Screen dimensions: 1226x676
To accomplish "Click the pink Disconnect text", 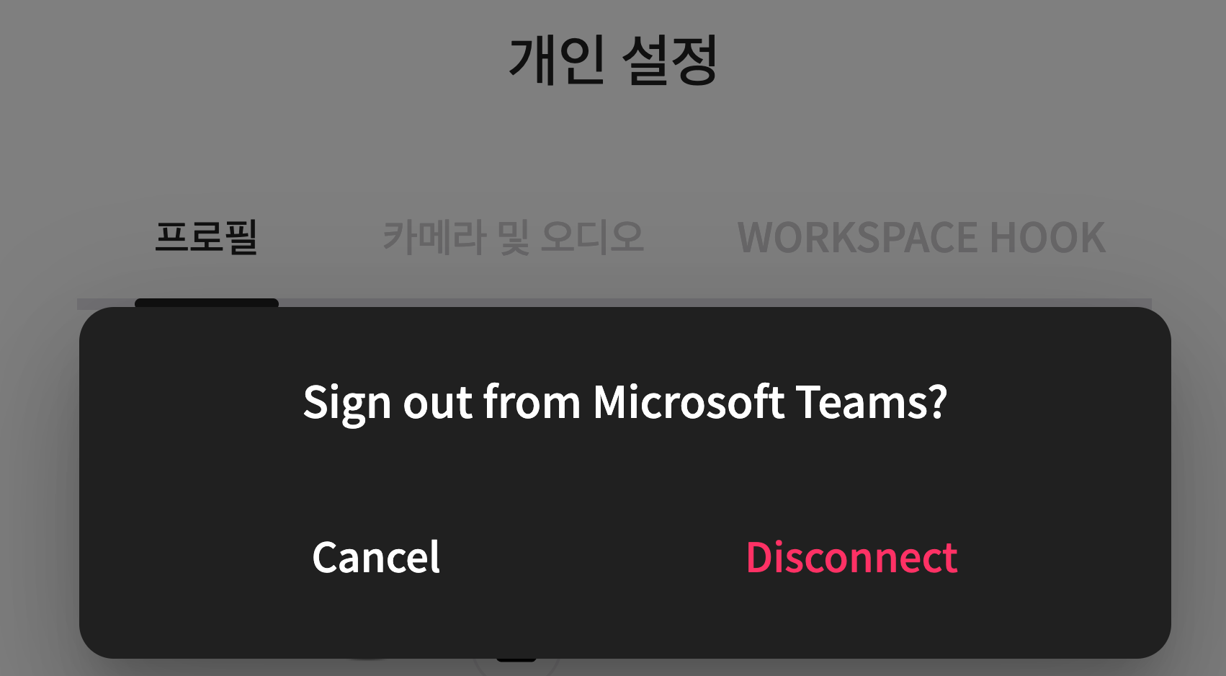I will (x=851, y=557).
